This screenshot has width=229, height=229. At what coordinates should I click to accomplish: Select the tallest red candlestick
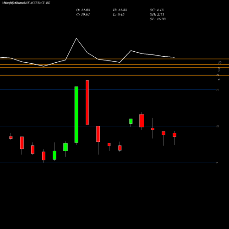click(87, 103)
